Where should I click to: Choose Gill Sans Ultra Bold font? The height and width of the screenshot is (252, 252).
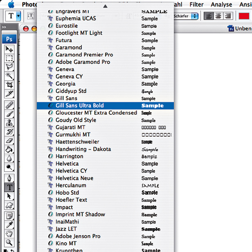(105, 106)
